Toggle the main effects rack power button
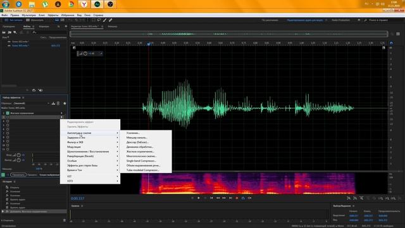Image resolution: width=405 pixels, height=228 pixels. point(3,175)
